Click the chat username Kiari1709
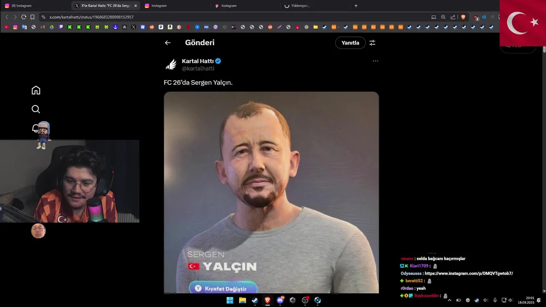Viewport: 546px width, 307px height. tap(419, 266)
